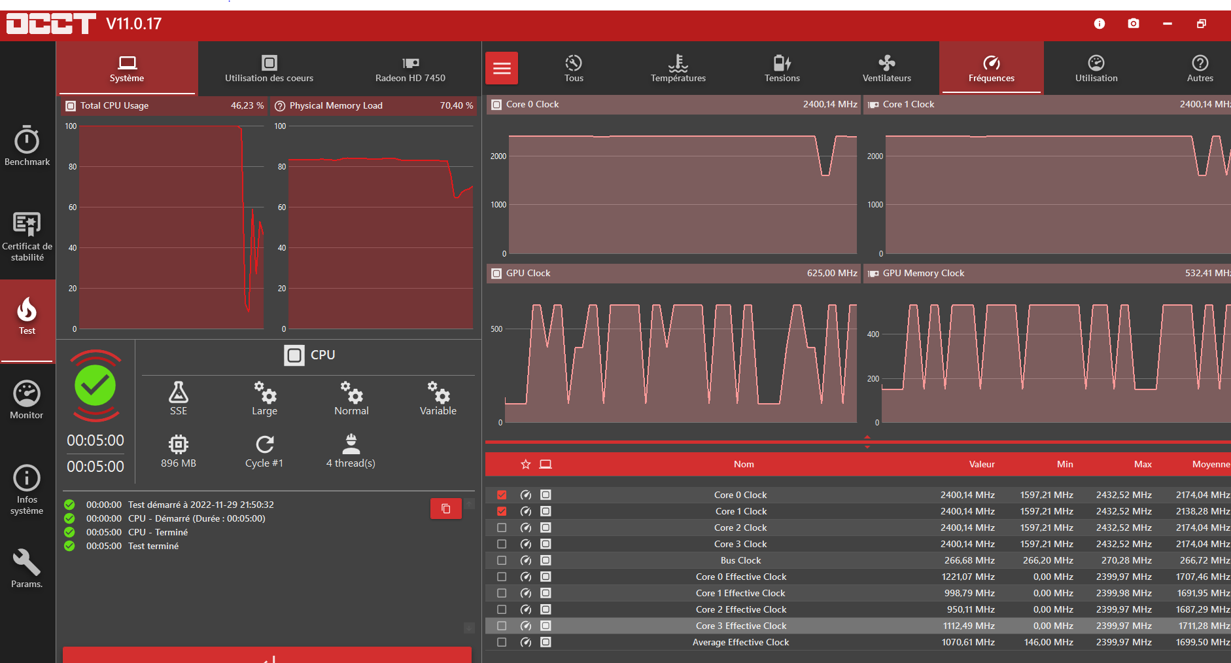Collapse graphs with red divider arrows
Image resolution: width=1231 pixels, height=663 pixels.
[867, 442]
